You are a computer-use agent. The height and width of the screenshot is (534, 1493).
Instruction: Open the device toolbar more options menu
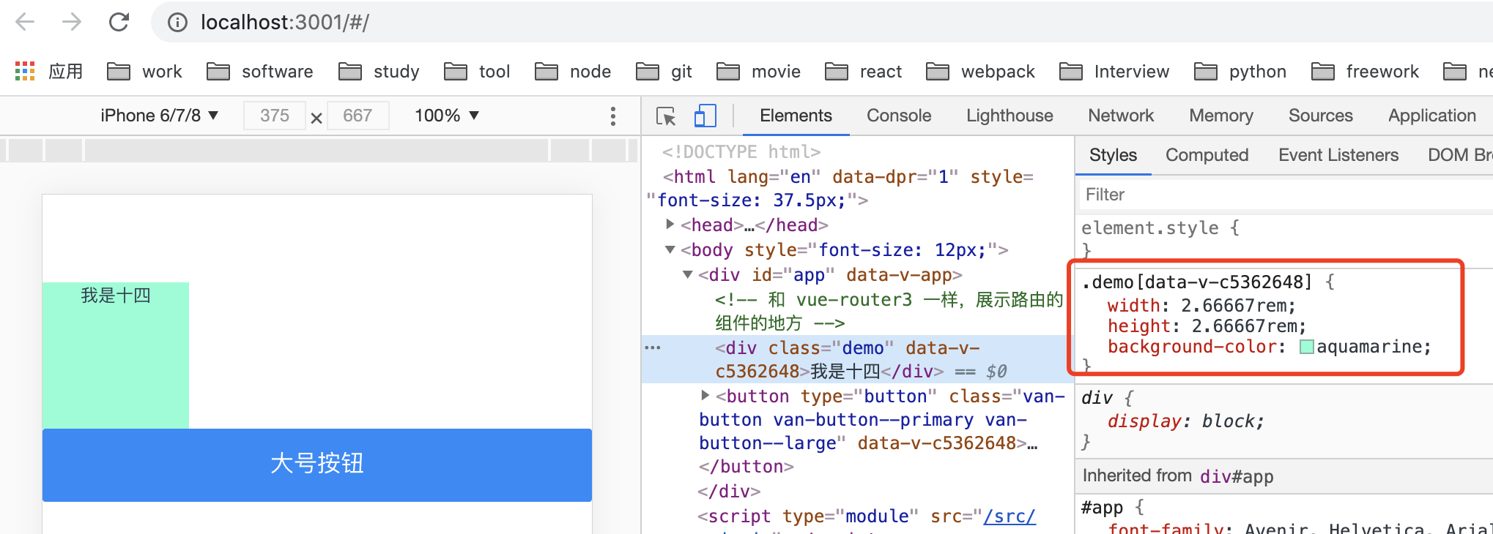tap(613, 116)
